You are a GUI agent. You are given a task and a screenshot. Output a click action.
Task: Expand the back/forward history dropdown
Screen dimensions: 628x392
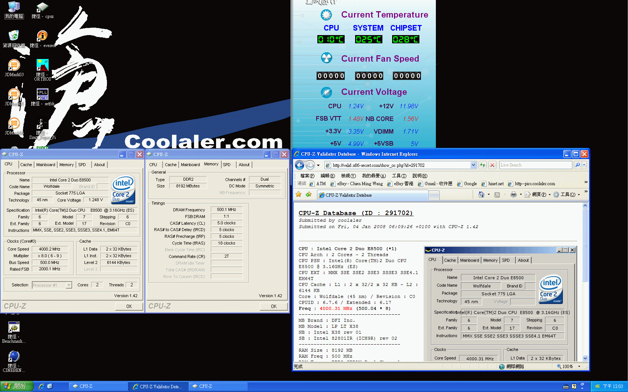click(318, 165)
